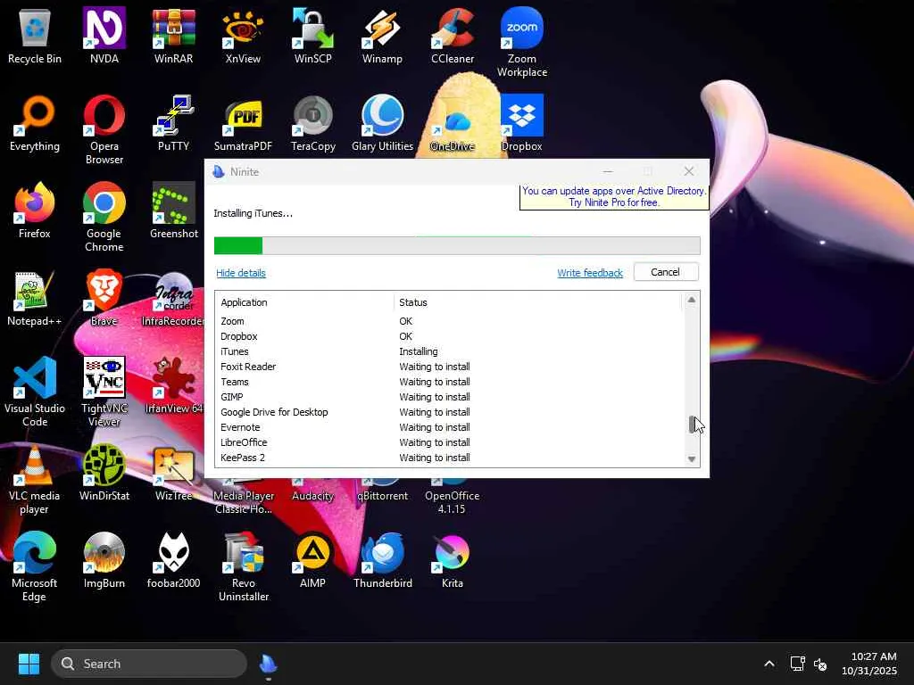Select the Everything search desktop icon
The height and width of the screenshot is (685, 914).
tap(35, 123)
